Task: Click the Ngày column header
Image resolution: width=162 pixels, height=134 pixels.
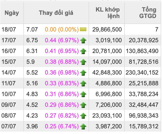Action: tap(12, 13)
